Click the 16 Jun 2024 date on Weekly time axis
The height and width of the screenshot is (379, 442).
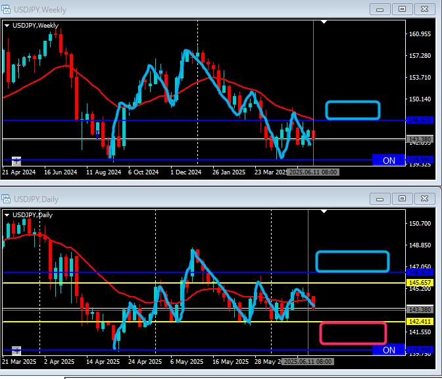61,172
